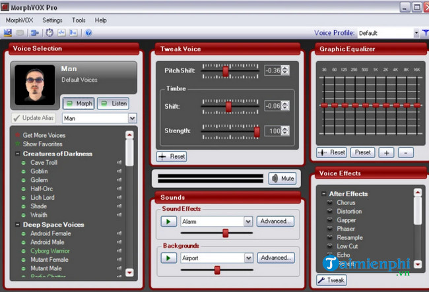Screen dimensions: 429x292
Task: Click the Pitch Shift value spinner
Action: pyautogui.click(x=285, y=71)
